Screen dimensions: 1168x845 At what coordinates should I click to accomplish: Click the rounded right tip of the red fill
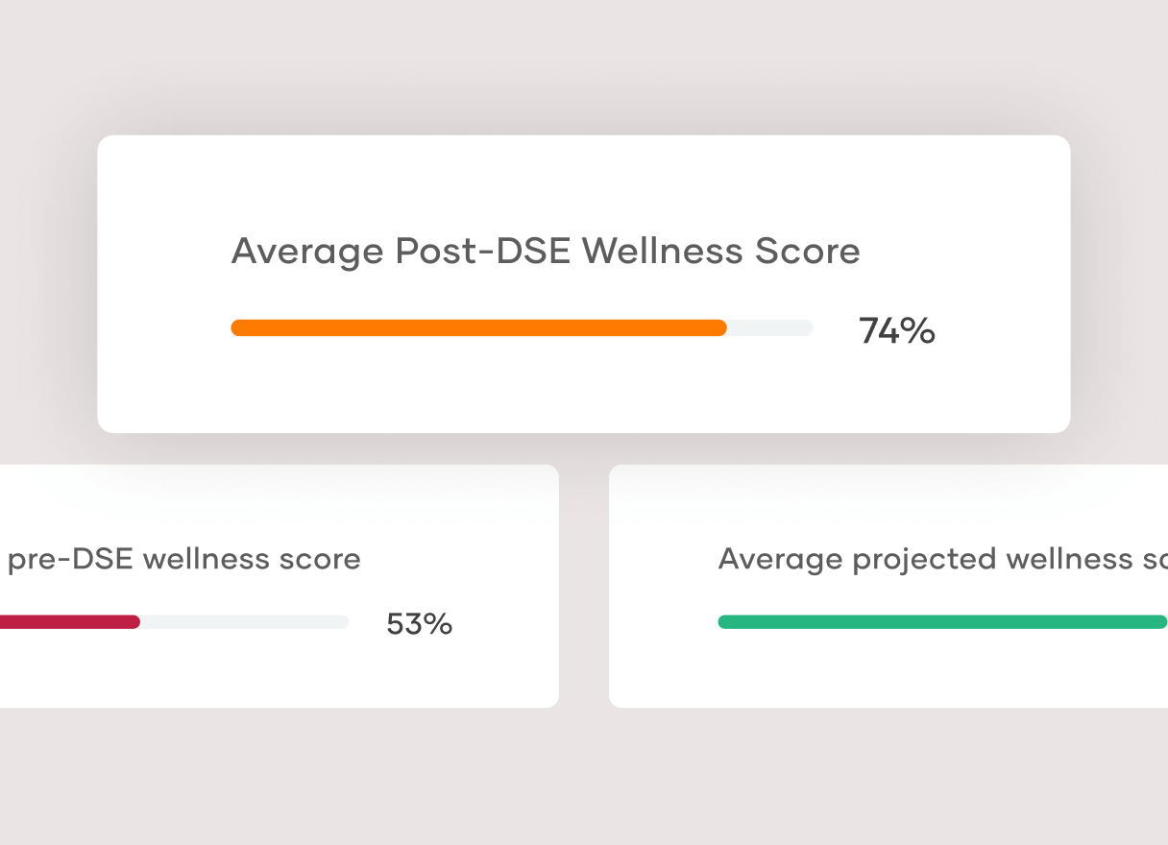click(134, 622)
